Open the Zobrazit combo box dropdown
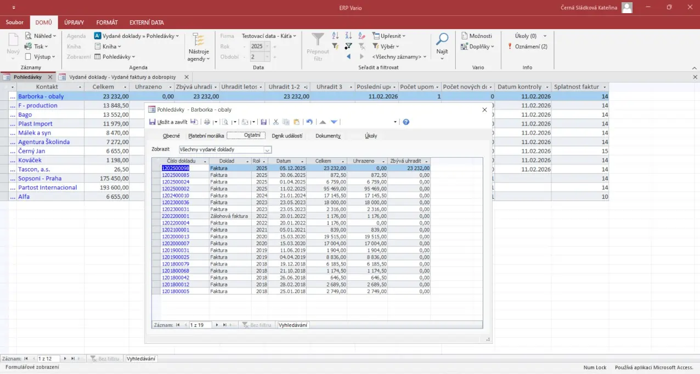The width and height of the screenshot is (700, 374). coord(267,149)
